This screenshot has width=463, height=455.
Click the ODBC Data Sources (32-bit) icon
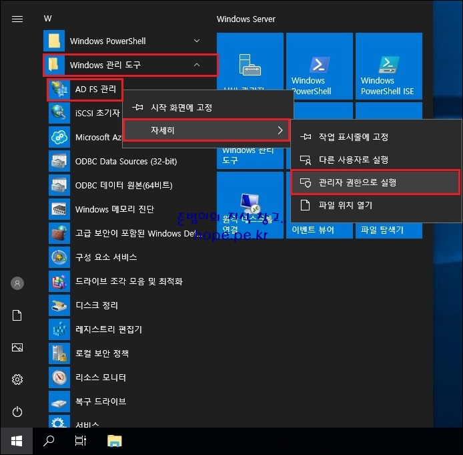coord(59,161)
